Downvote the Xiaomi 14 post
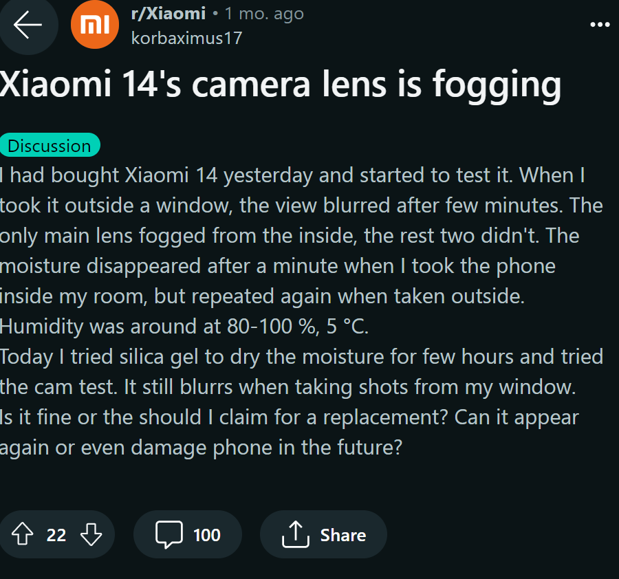This screenshot has height=579, width=619. (x=91, y=534)
